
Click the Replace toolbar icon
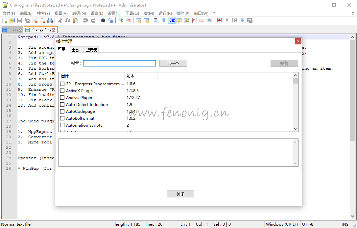[x=111, y=20]
